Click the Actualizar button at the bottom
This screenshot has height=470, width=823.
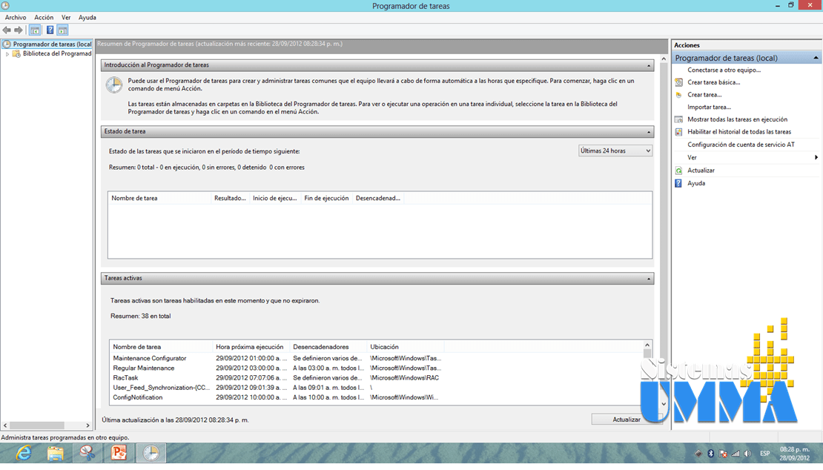(627, 419)
